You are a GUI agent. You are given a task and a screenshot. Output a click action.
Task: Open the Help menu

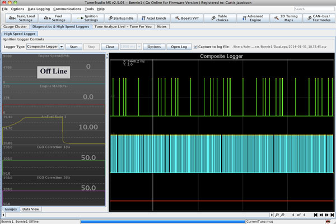pyautogui.click(x=101, y=9)
